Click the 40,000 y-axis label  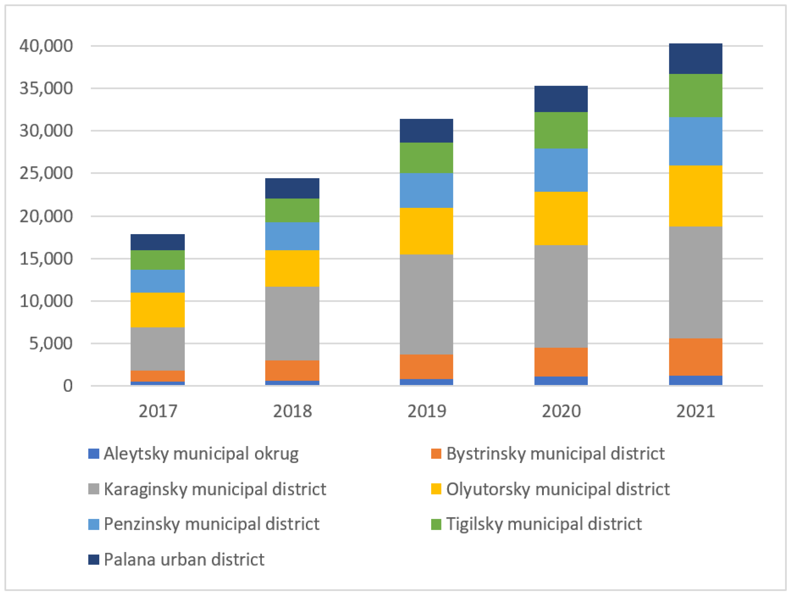[x=46, y=46]
